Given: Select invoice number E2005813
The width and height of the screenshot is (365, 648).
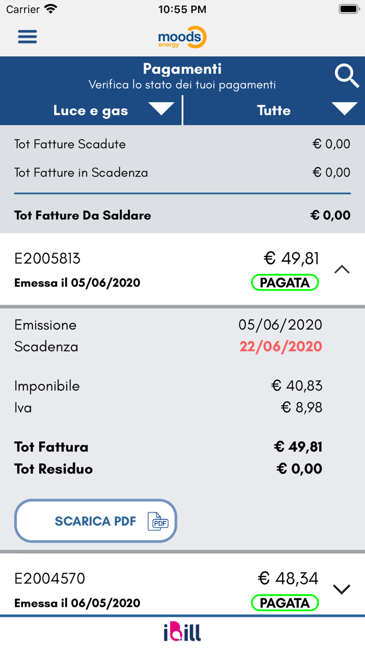Looking at the screenshot, I should pos(47,258).
